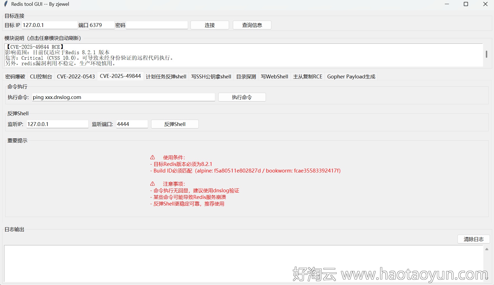Viewport: 494px width, 285px height.
Task: Click the 某些命令可能导致Redis服务崩溃 line
Action: pos(188,197)
